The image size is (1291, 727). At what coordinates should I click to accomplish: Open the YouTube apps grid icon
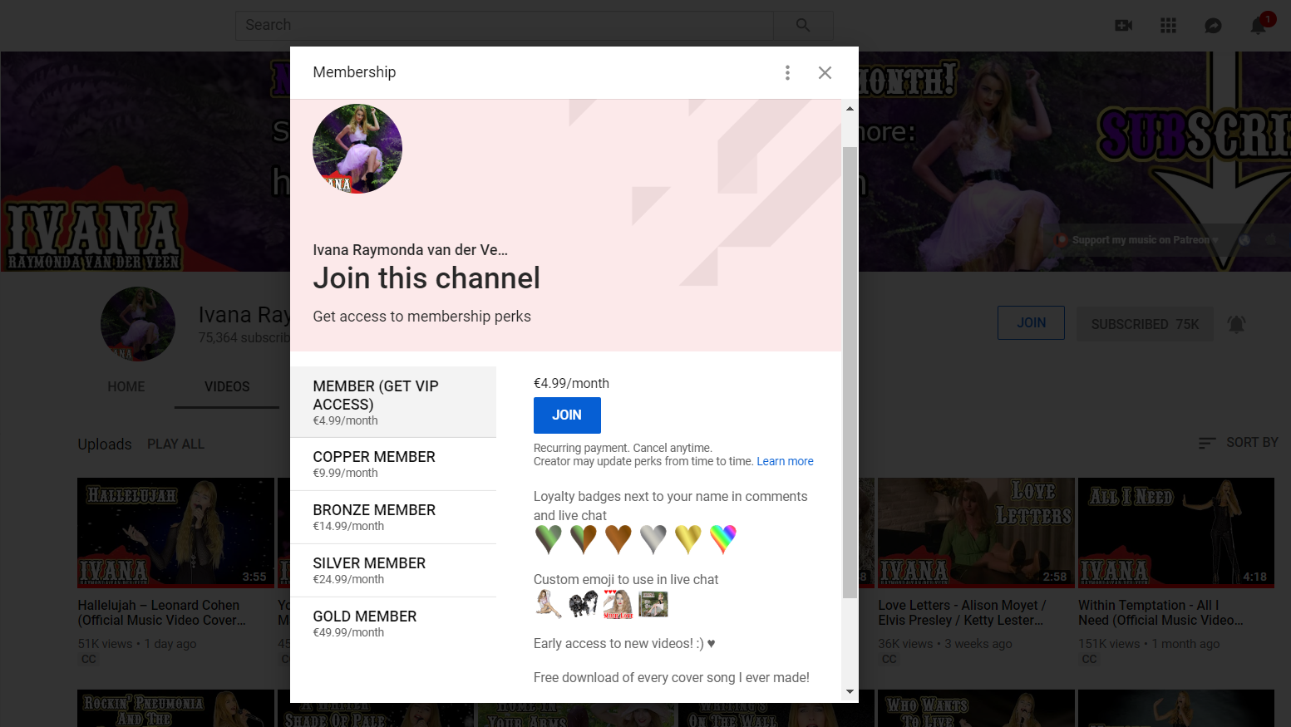pyautogui.click(x=1168, y=26)
